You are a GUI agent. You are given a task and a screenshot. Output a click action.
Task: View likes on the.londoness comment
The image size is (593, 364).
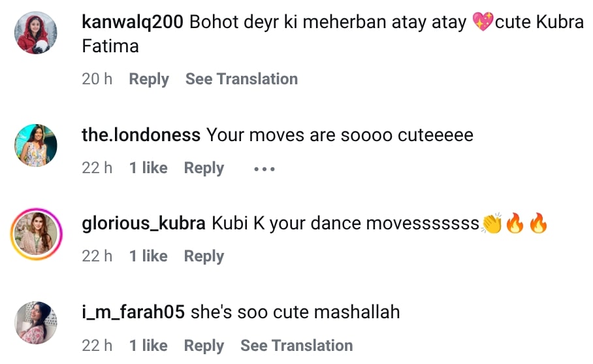click(148, 168)
